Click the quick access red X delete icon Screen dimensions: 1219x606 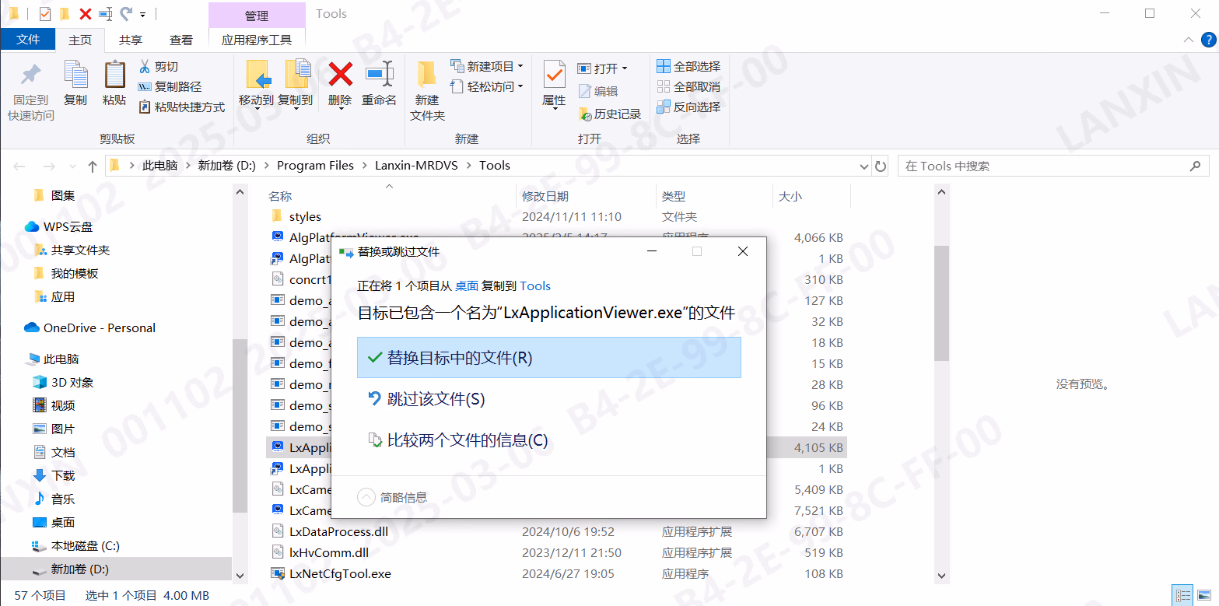pyautogui.click(x=86, y=14)
